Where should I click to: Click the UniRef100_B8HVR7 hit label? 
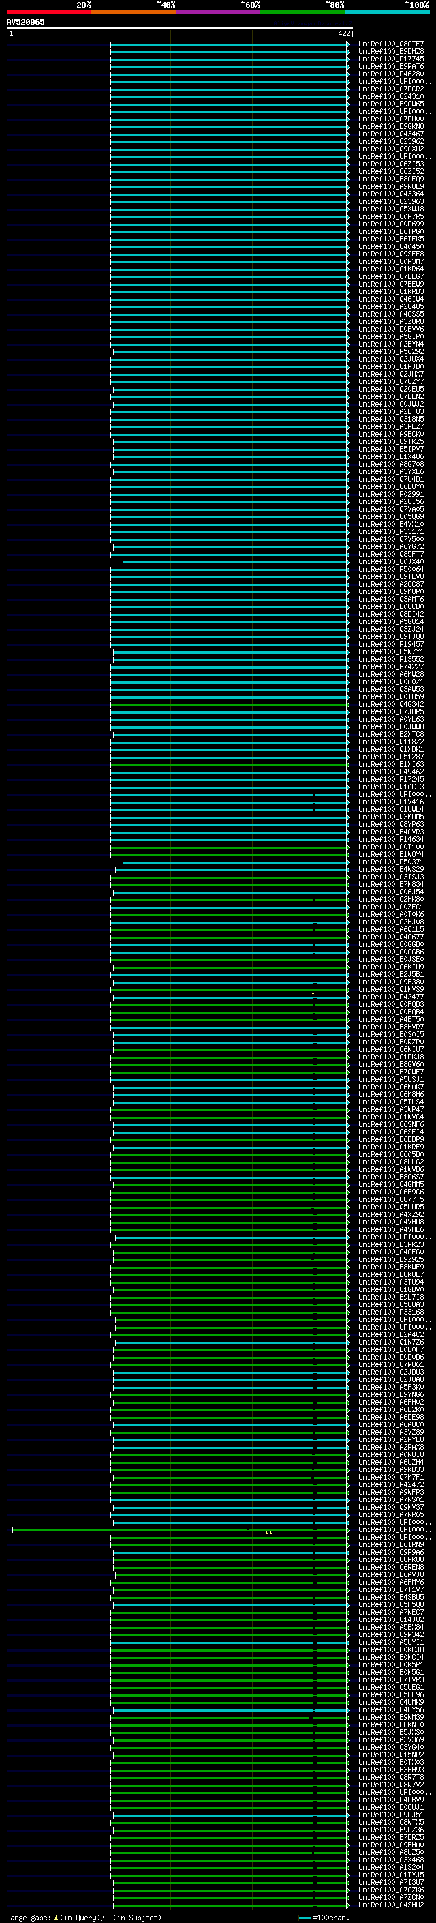[391, 1027]
